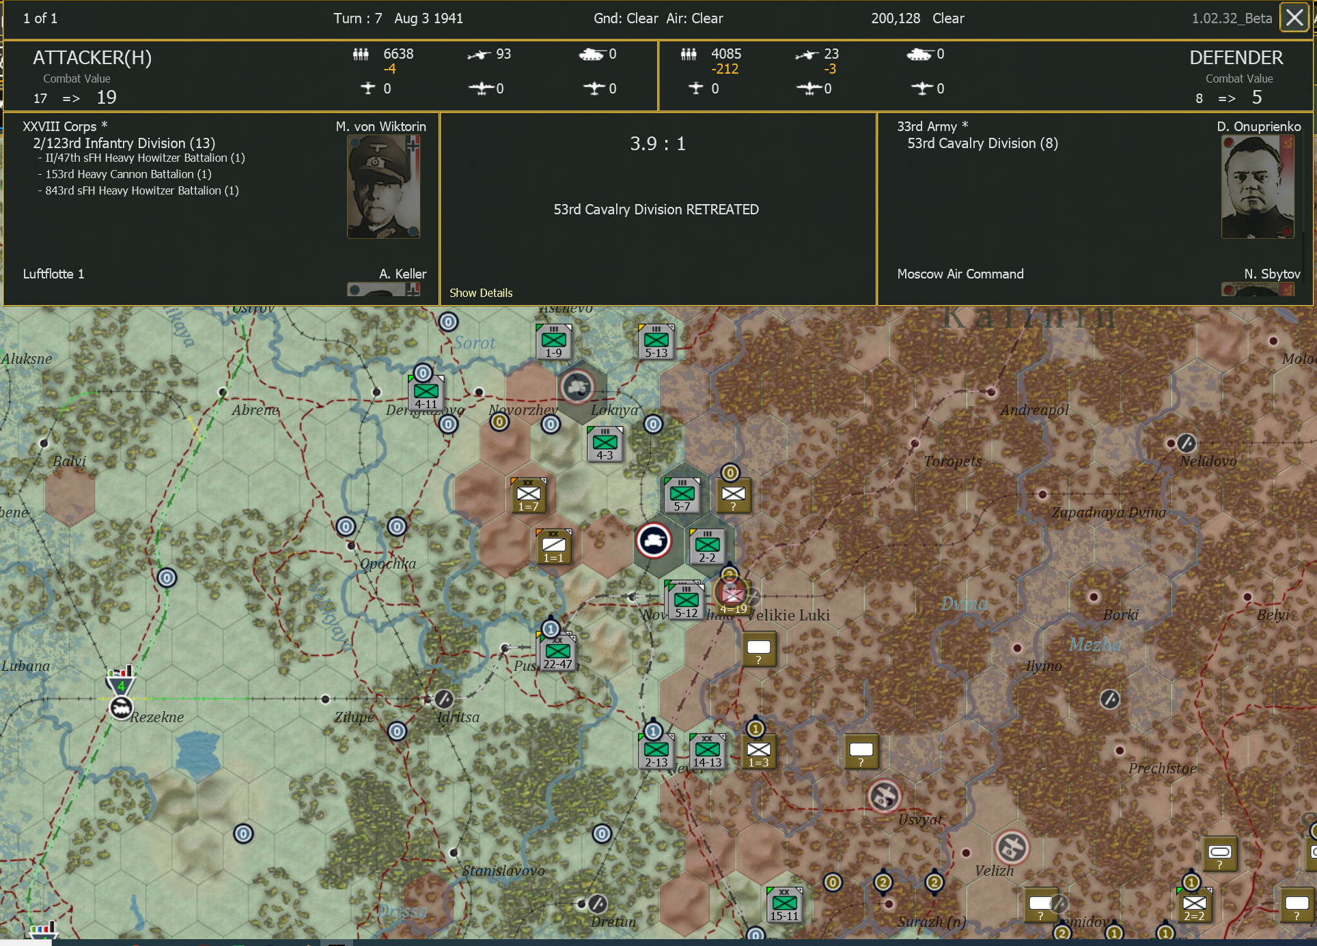Image resolution: width=1317 pixels, height=946 pixels.
Task: Click the Velikie Luki town label
Action: [x=789, y=615]
